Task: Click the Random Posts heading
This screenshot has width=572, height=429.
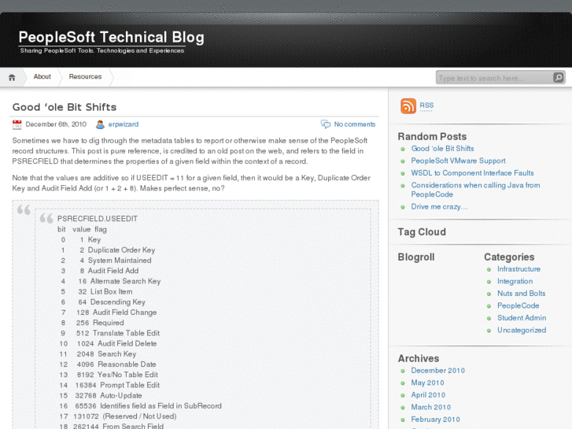Action: pos(432,136)
